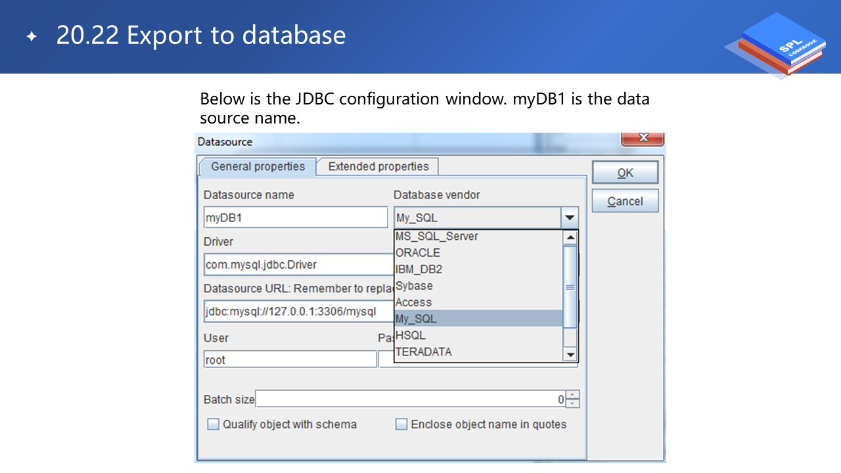Click the Datasource name input field
841x473 pixels.
click(296, 217)
